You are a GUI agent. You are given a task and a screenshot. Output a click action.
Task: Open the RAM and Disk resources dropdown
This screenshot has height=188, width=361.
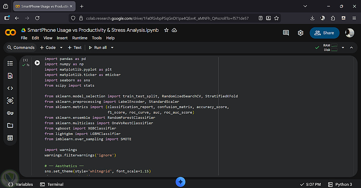tap(343, 48)
